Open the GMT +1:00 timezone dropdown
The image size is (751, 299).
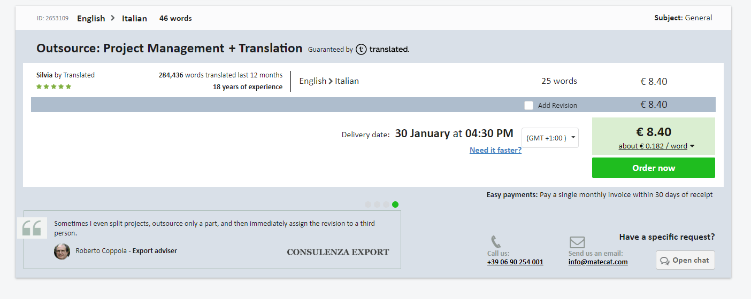pos(550,138)
